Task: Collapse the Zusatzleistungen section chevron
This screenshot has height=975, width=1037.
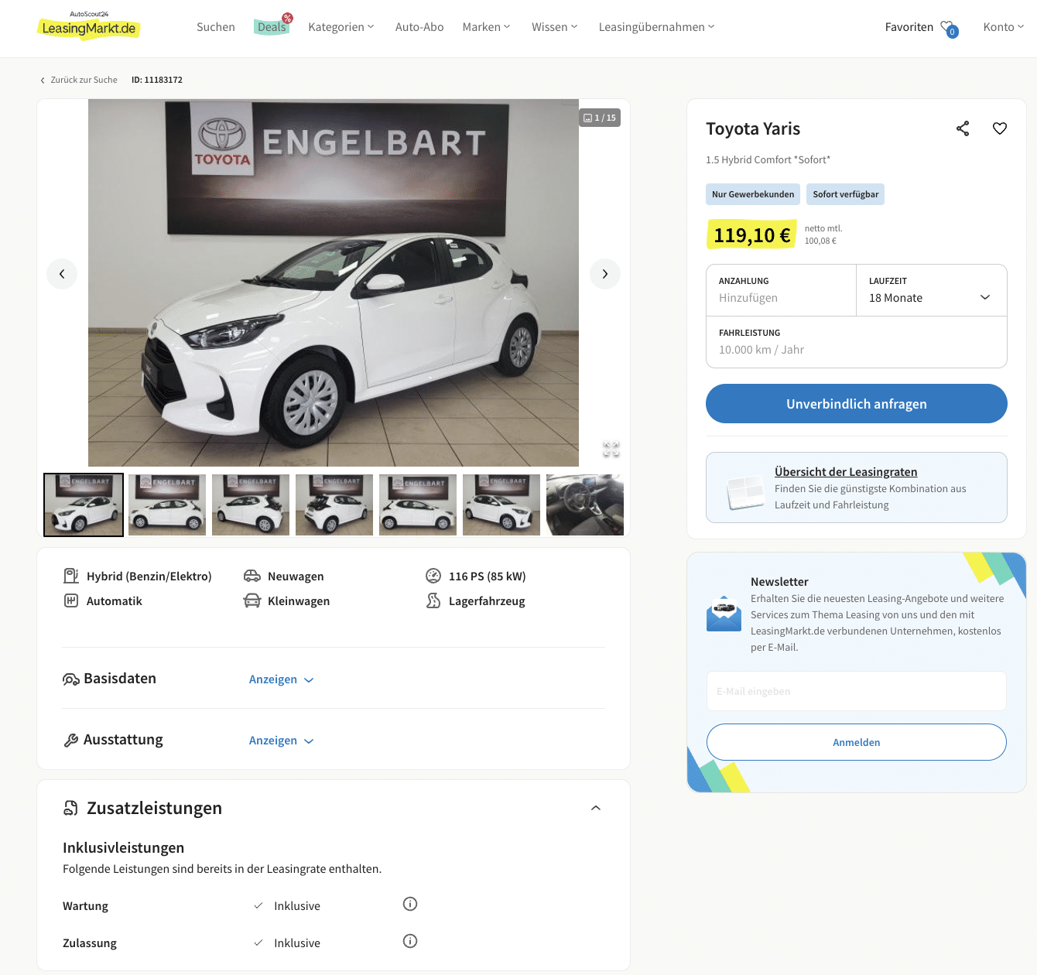Action: 596,808
